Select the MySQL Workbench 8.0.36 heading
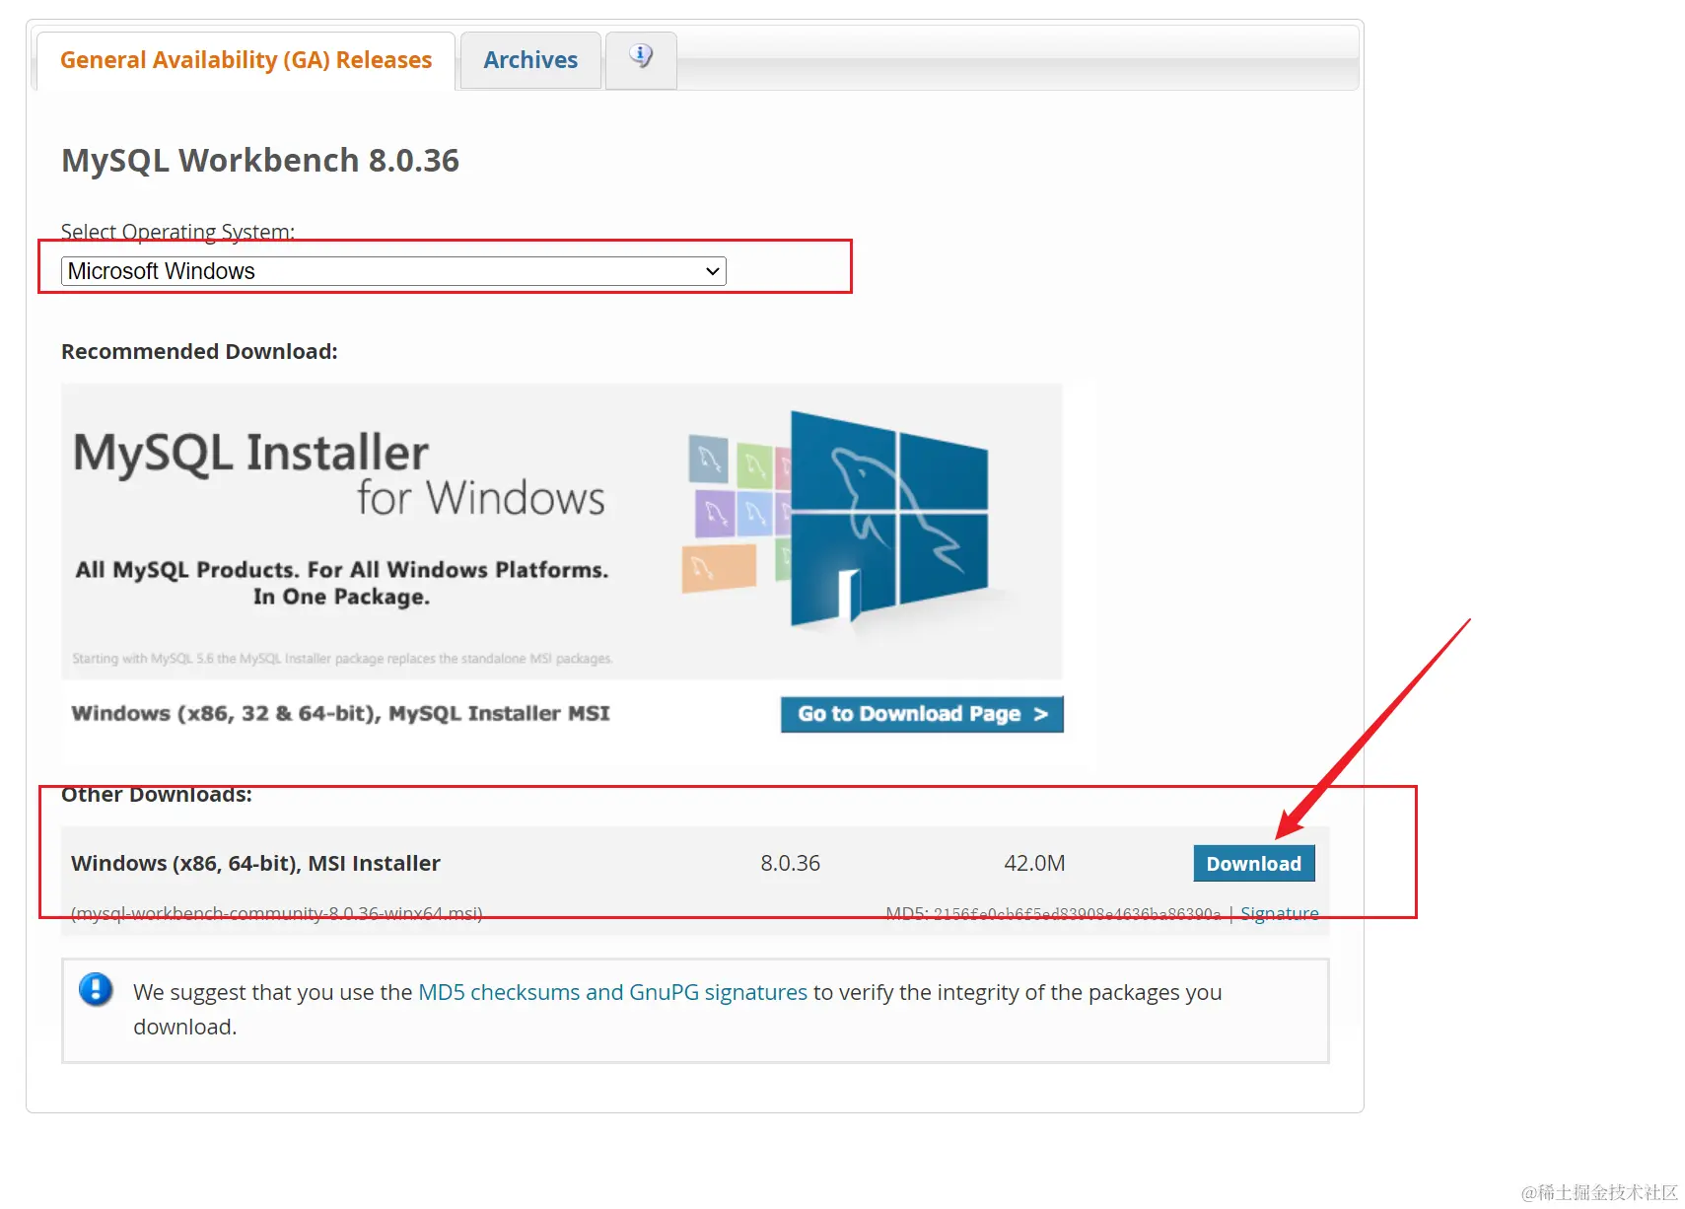 260,160
